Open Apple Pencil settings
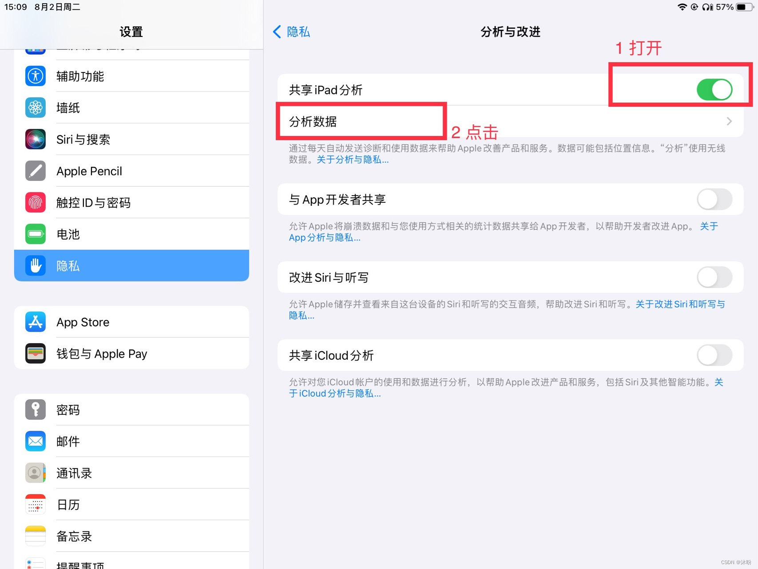 [x=131, y=171]
